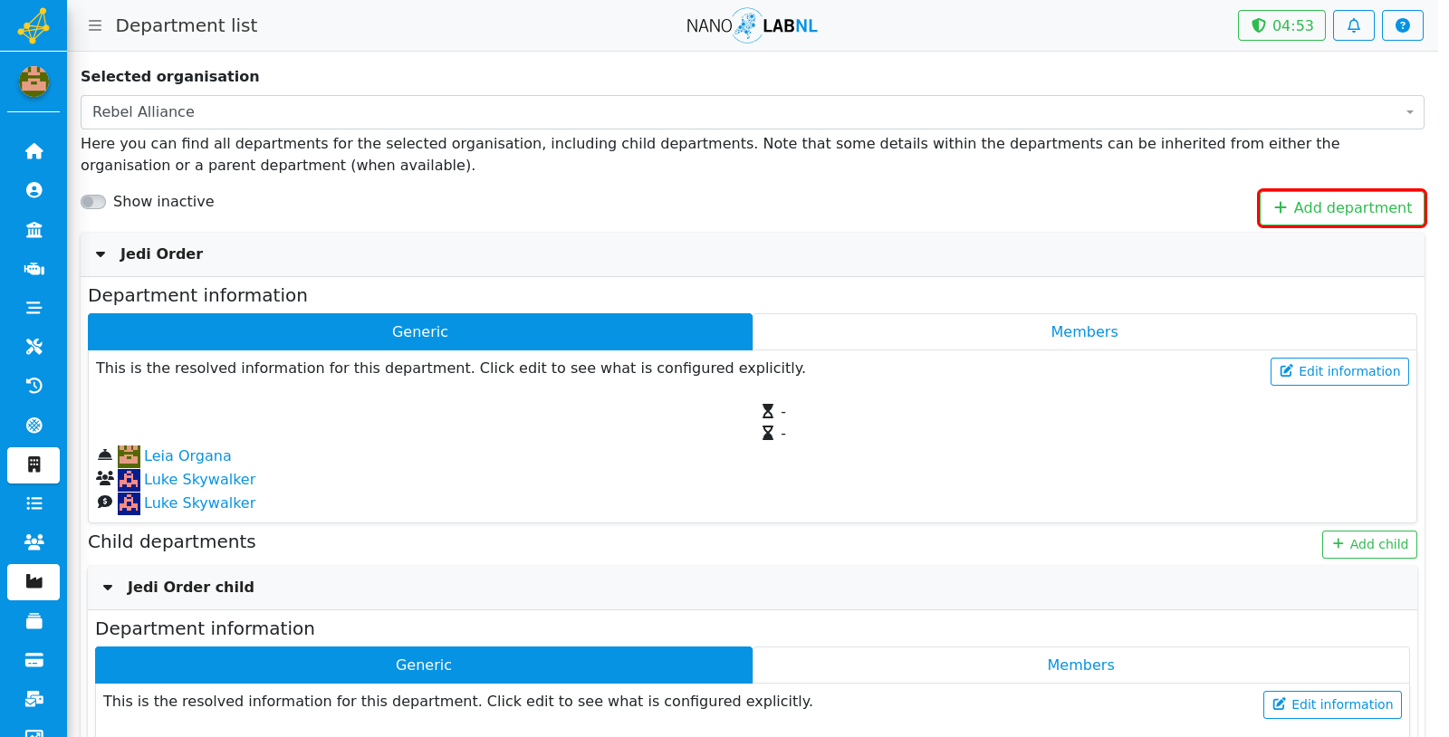Click the Leia Organa avatar thumbnail

pos(129,455)
